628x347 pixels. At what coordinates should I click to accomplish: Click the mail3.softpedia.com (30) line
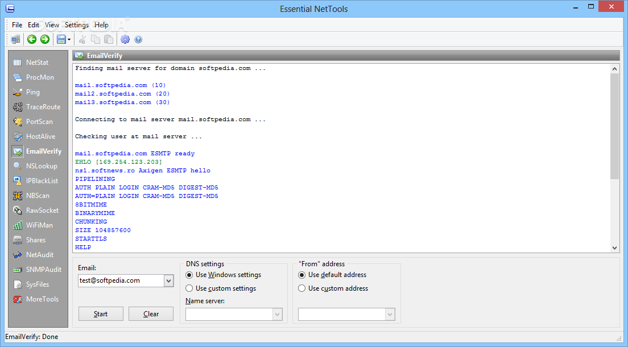(x=122, y=102)
